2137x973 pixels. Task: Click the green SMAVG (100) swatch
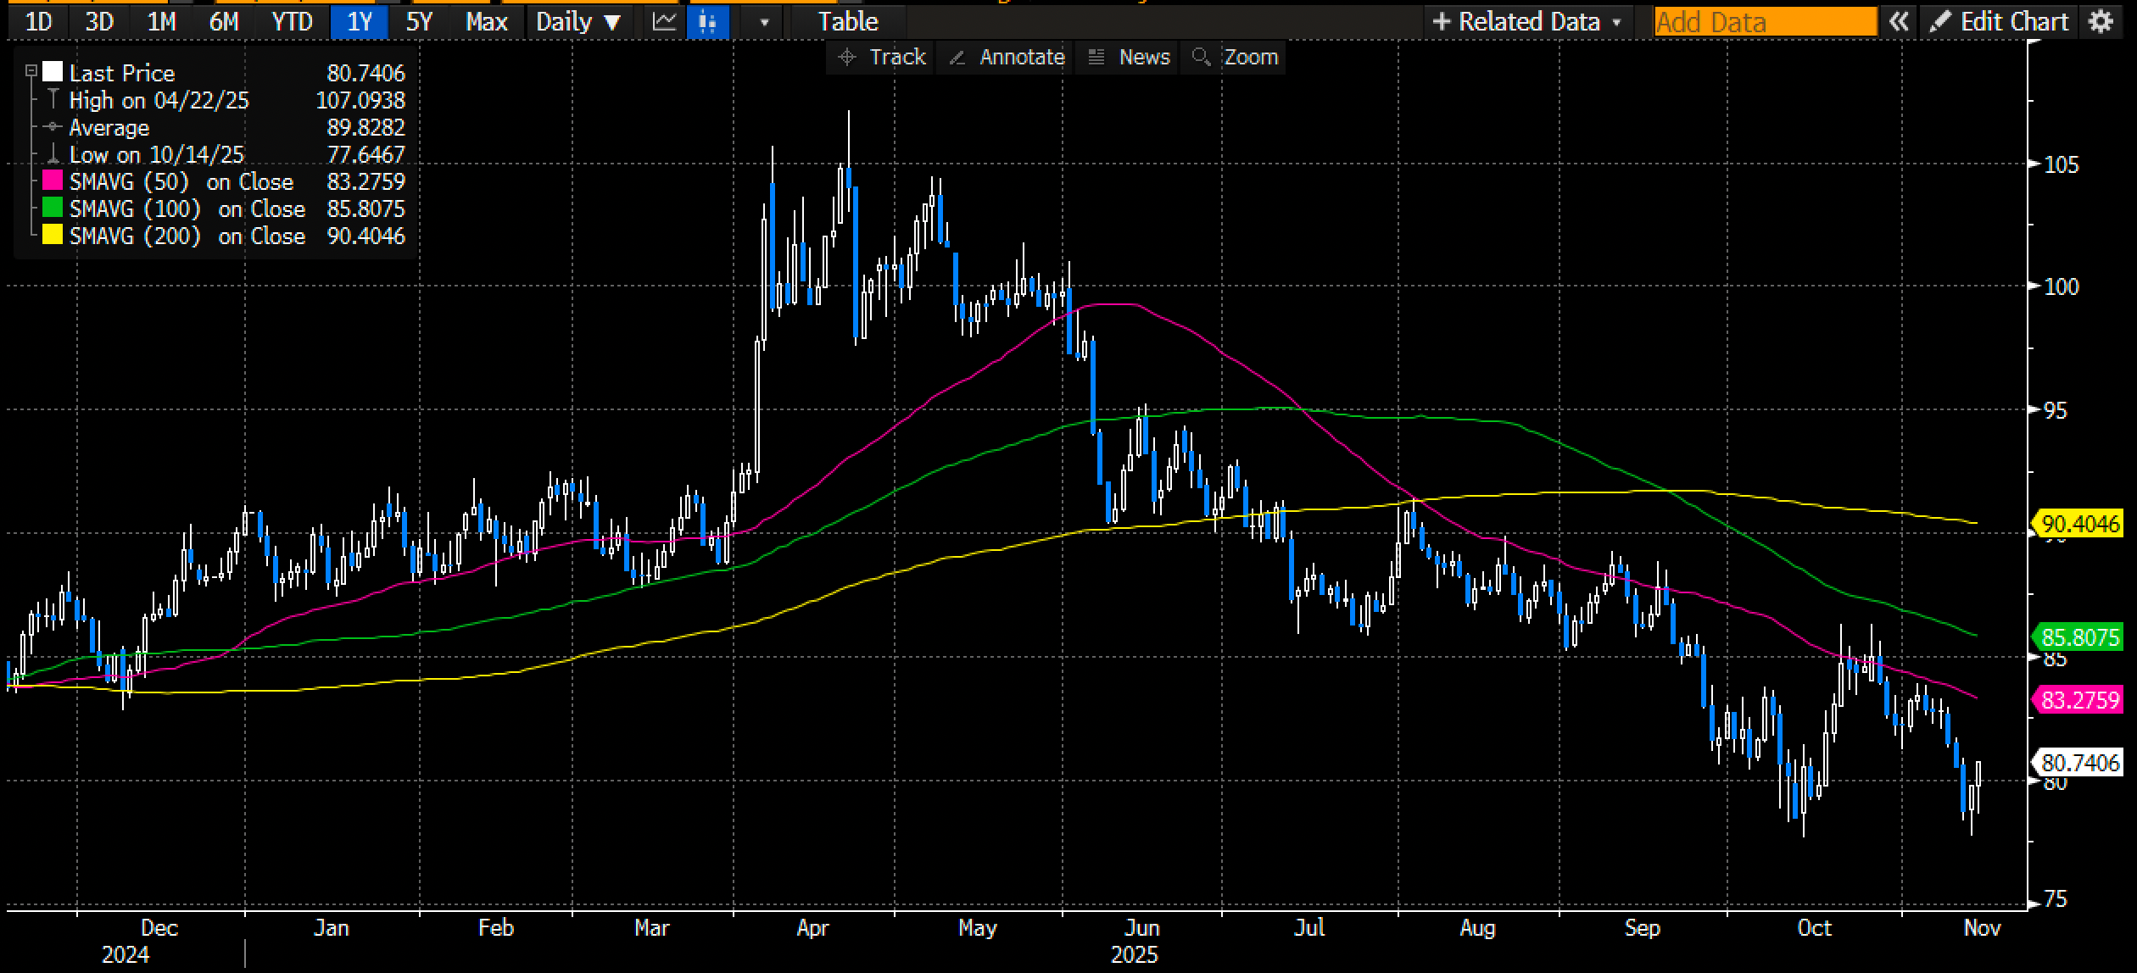(x=53, y=208)
